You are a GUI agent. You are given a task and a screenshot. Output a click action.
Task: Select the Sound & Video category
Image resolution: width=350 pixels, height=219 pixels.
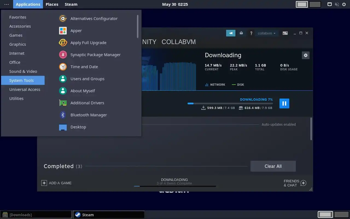click(x=23, y=71)
